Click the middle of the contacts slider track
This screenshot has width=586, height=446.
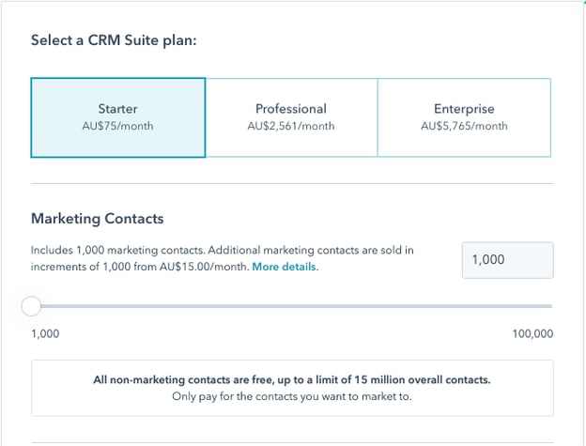(291, 306)
